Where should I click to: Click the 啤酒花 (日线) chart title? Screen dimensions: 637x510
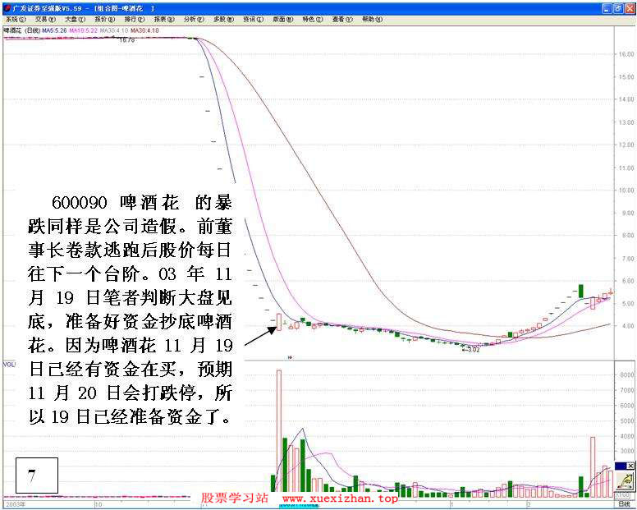[21, 30]
